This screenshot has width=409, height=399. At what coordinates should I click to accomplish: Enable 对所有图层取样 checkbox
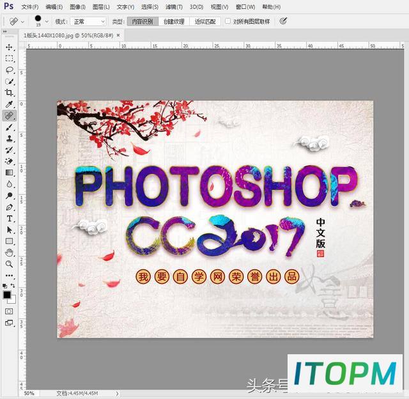point(228,21)
